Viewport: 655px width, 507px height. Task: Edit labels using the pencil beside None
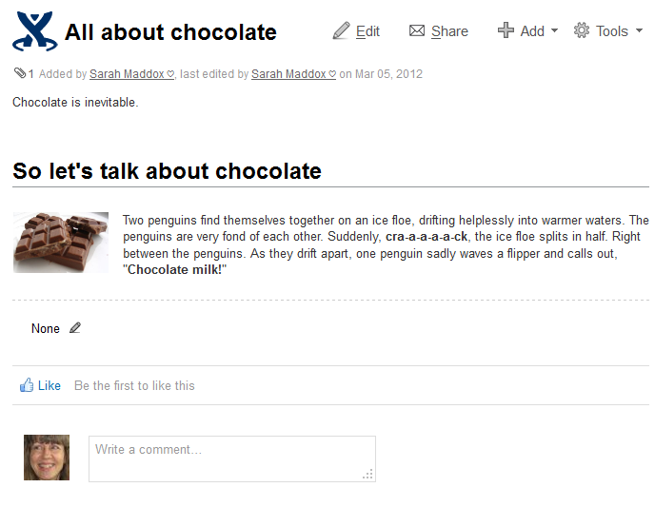pyautogui.click(x=75, y=328)
